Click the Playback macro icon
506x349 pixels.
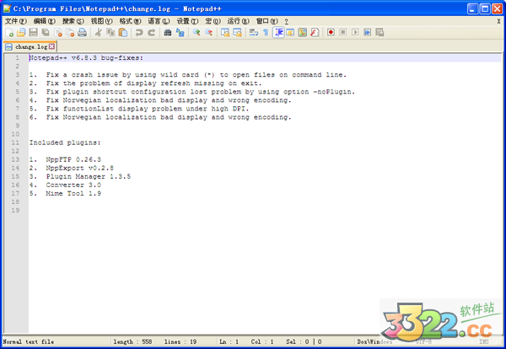point(355,33)
